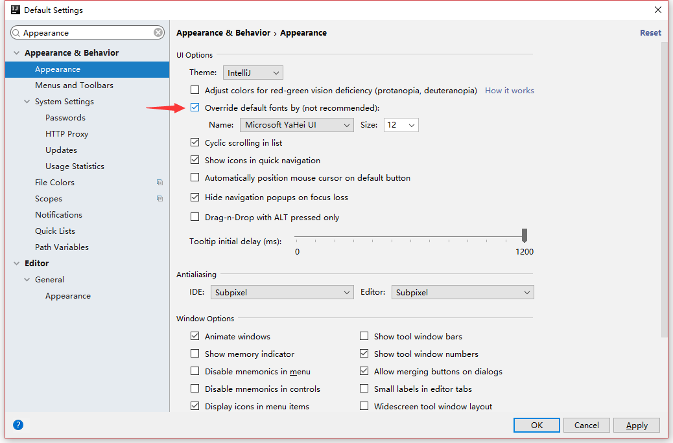Collapse the System Settings tree node
This screenshot has width=673, height=443.
point(27,102)
